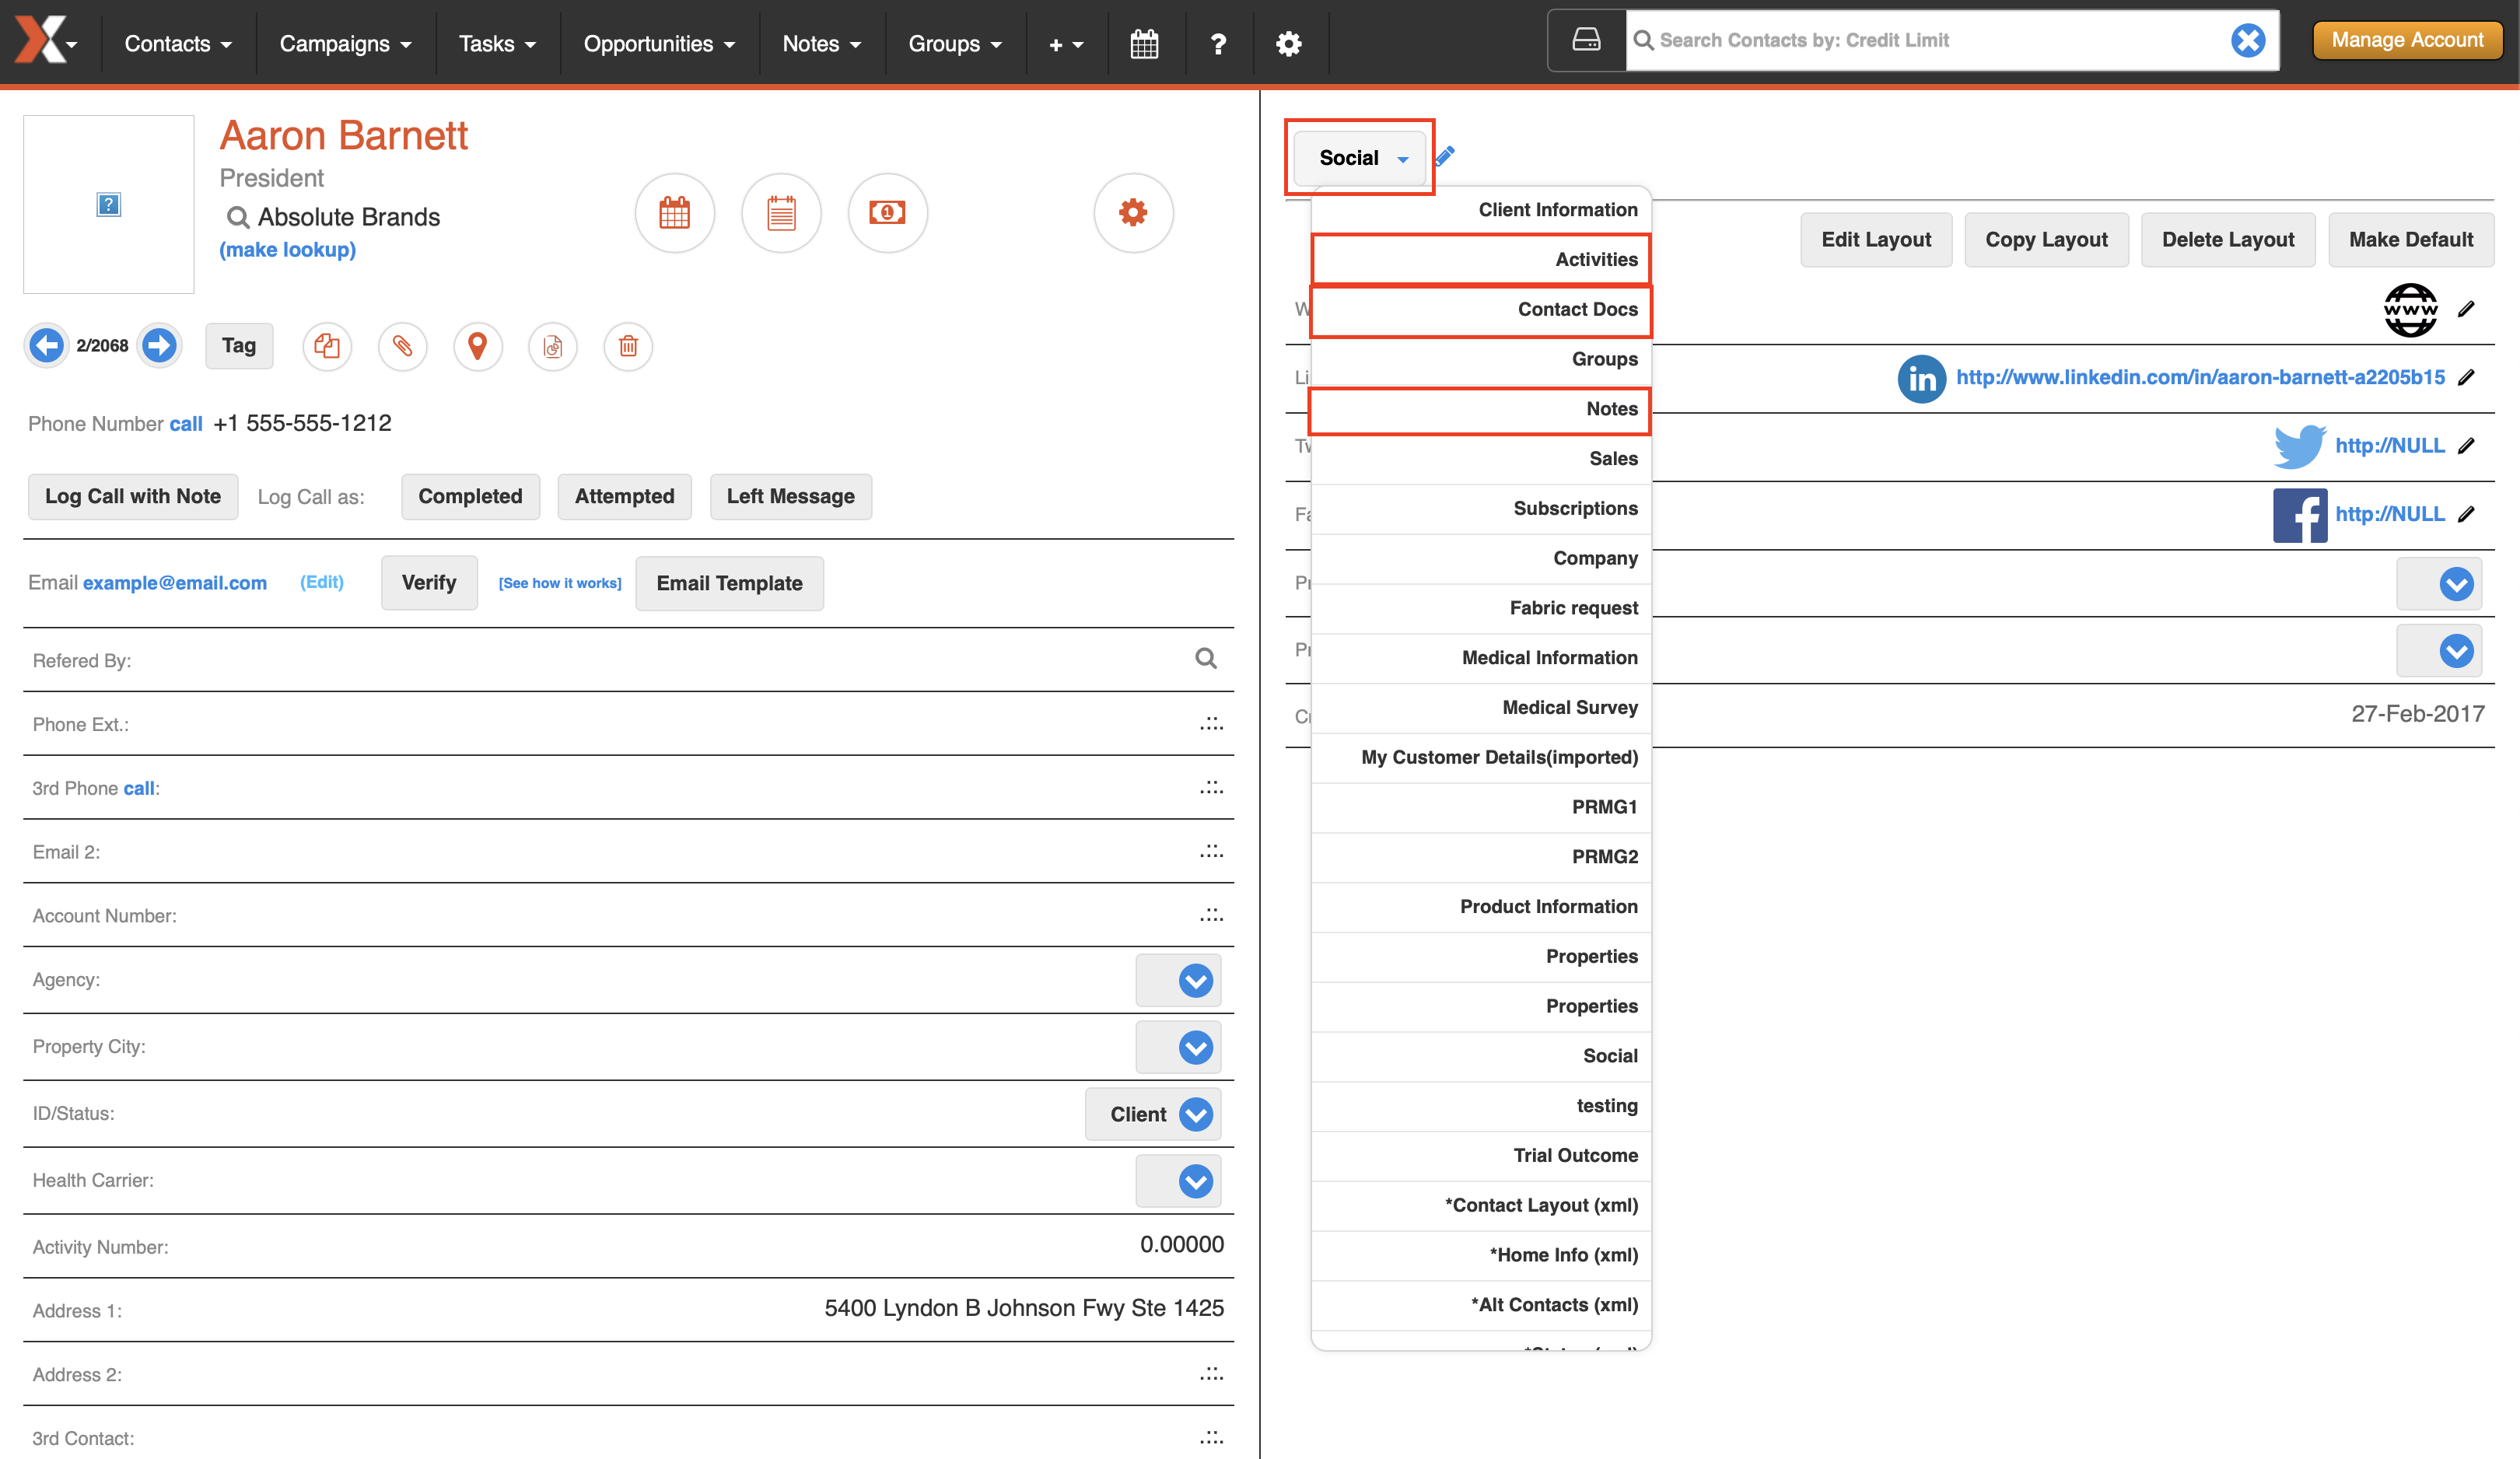
Task: Click the paperclip attachment icon
Action: pos(402,346)
